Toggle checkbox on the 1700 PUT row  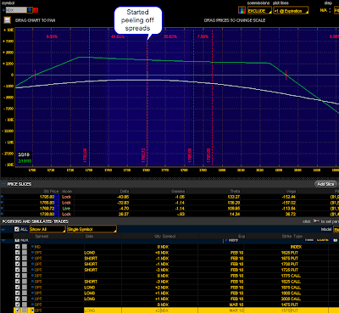(18, 264)
